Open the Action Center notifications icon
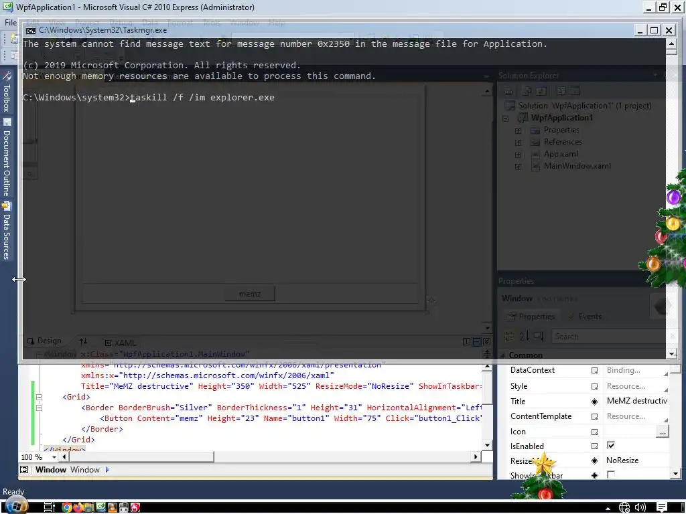The width and height of the screenshot is (686, 514). 661,507
